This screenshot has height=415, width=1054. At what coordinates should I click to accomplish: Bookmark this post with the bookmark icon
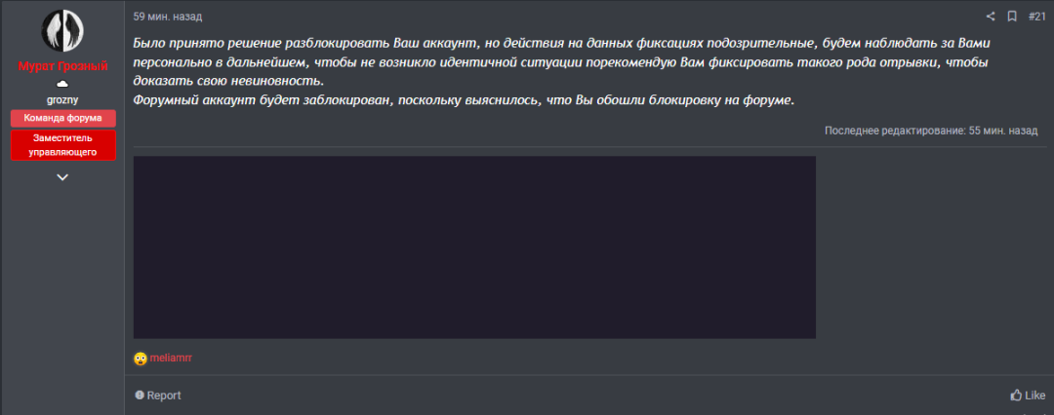pyautogui.click(x=1012, y=17)
